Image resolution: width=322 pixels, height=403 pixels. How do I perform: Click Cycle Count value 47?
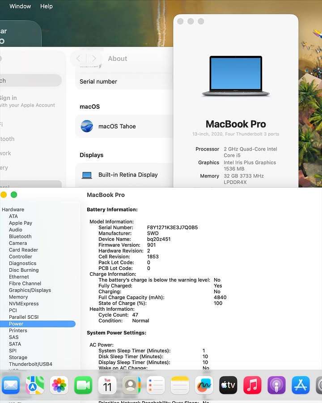point(135,315)
